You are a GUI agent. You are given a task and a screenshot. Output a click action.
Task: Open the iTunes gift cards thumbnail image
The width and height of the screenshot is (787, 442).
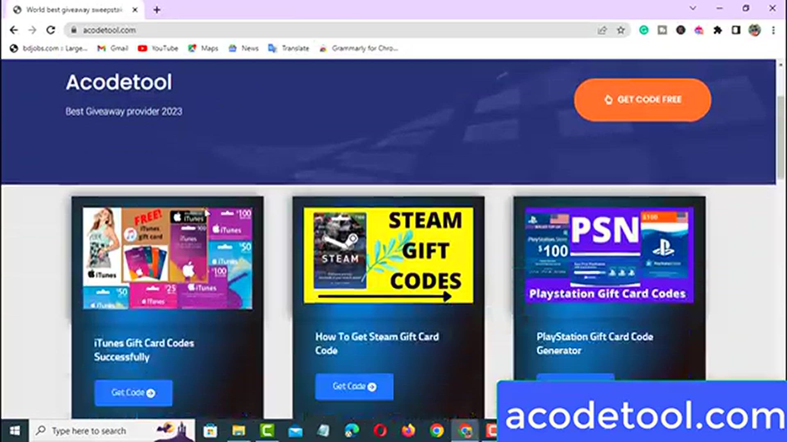click(167, 258)
